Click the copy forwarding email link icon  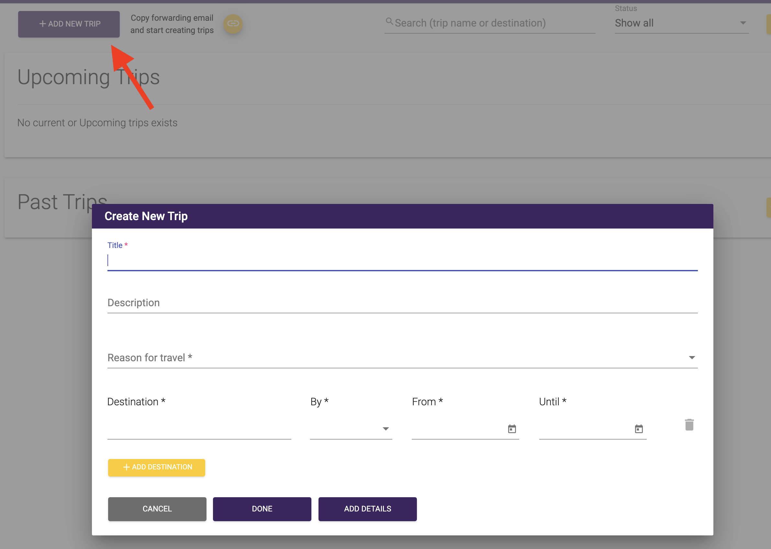click(233, 24)
